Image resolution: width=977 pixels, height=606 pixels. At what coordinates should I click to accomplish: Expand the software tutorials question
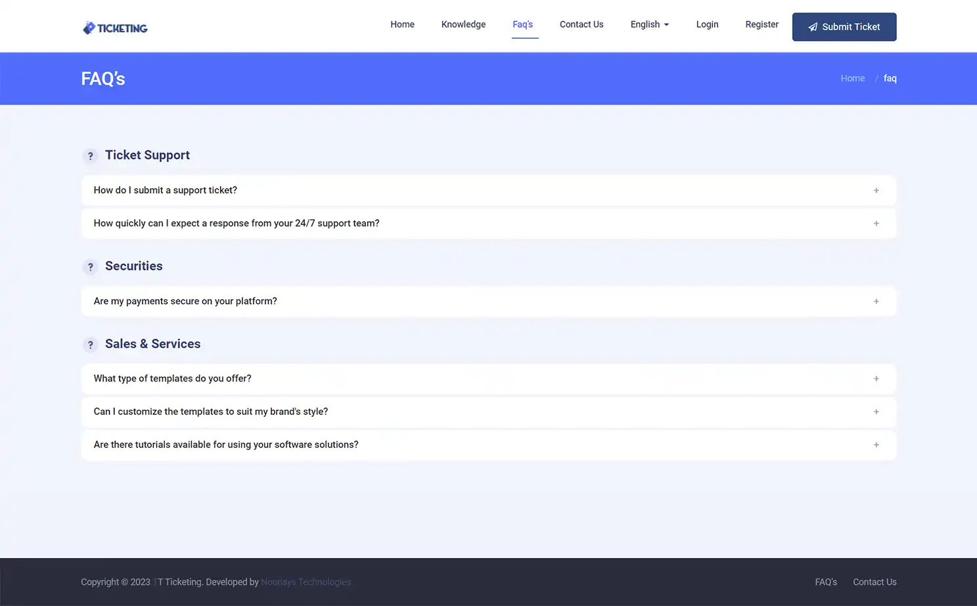point(876,444)
